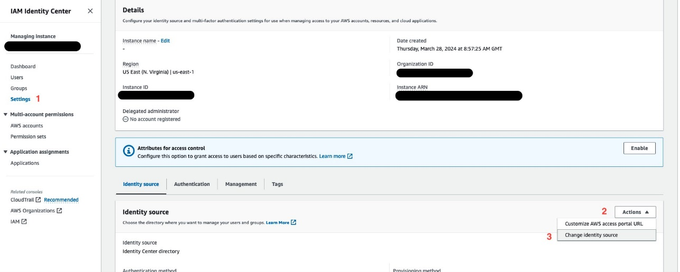
Task: Switch to the Identity source tab
Action: pos(141,184)
